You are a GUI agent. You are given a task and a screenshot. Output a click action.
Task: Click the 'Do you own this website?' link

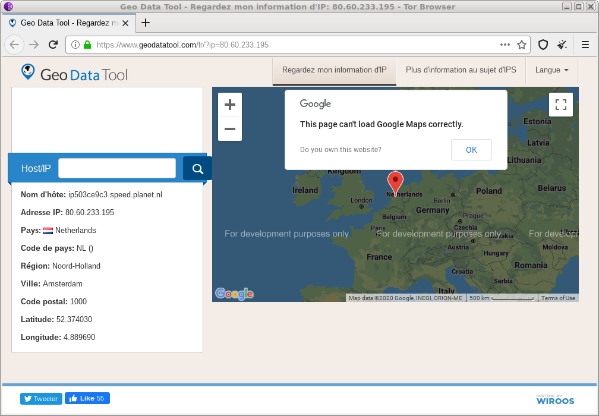(341, 150)
